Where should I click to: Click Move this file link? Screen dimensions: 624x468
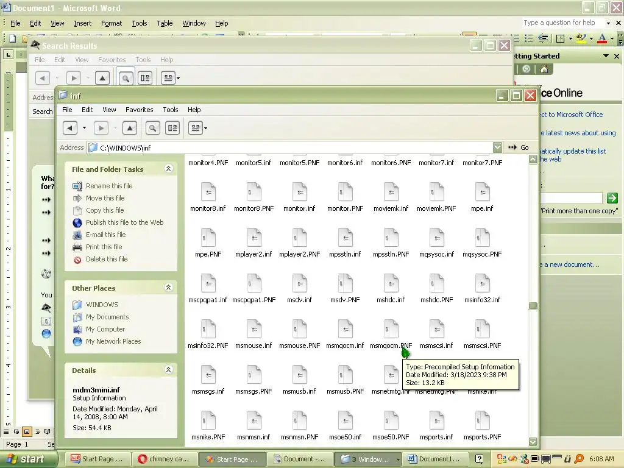click(x=105, y=198)
